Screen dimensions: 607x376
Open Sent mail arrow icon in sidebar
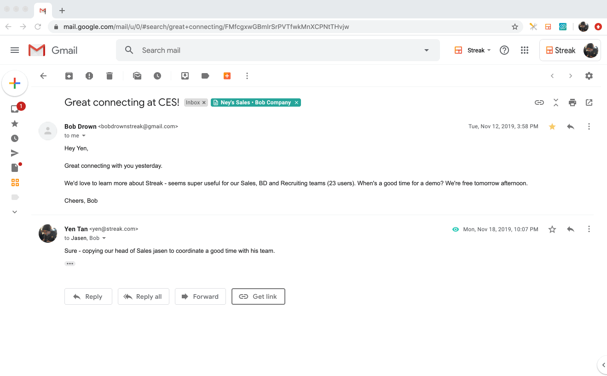15,153
